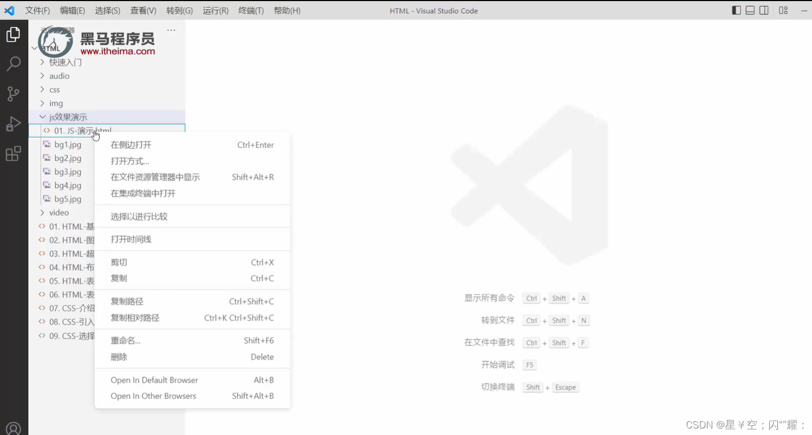Open the 终端(T) menu in the menu bar
Screen dimensions: 812x435
click(x=251, y=10)
